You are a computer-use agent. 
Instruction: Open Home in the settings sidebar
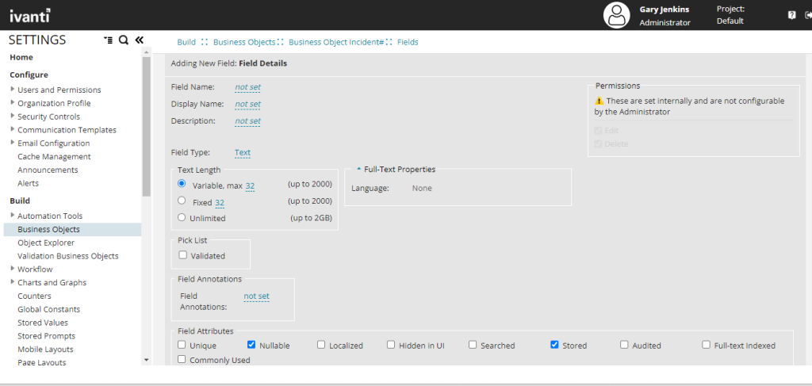coord(21,57)
